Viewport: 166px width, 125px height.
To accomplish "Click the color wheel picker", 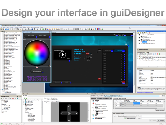I will (x=37, y=53).
